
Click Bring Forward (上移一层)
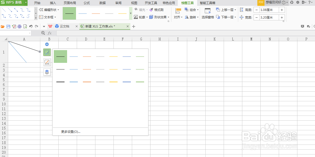click(x=226, y=10)
